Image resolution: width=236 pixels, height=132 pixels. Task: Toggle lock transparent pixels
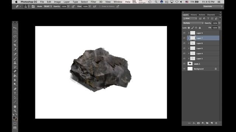click(x=189, y=28)
